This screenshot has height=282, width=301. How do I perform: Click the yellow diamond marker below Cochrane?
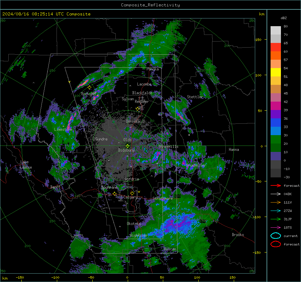click(x=114, y=193)
